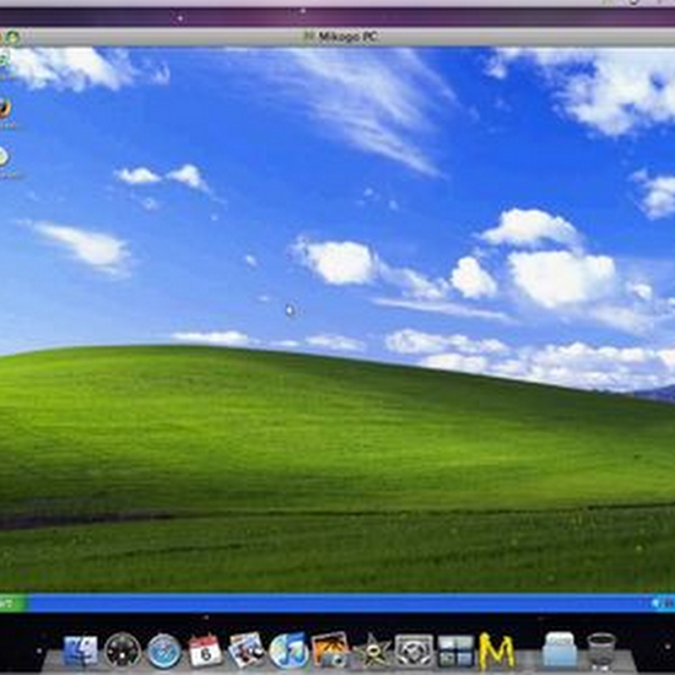Launch iTunes from the Dock
675x675 pixels.
tap(288, 651)
